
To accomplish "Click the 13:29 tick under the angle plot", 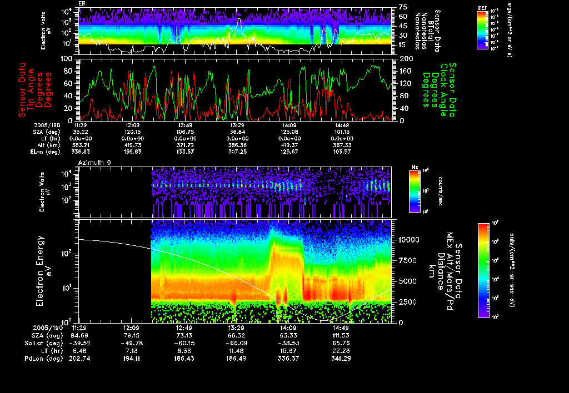I will coord(237,125).
